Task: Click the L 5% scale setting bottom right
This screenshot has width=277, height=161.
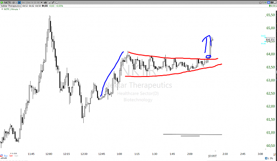Action: pyautogui.click(x=270, y=158)
